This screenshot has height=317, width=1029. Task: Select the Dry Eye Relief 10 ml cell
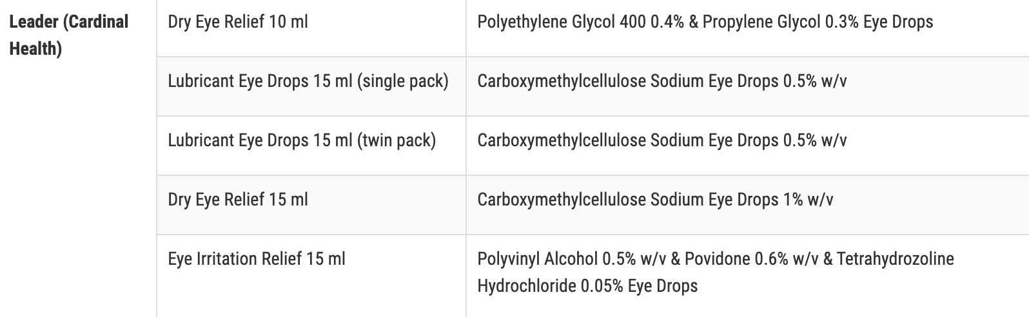[311, 28]
